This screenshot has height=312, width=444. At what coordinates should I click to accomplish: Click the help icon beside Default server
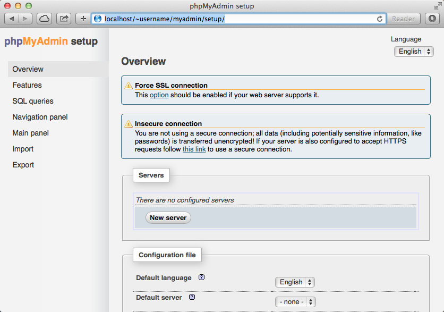pyautogui.click(x=192, y=297)
